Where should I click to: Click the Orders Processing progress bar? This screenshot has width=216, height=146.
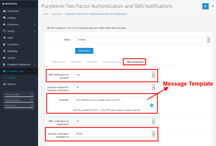(19, 102)
